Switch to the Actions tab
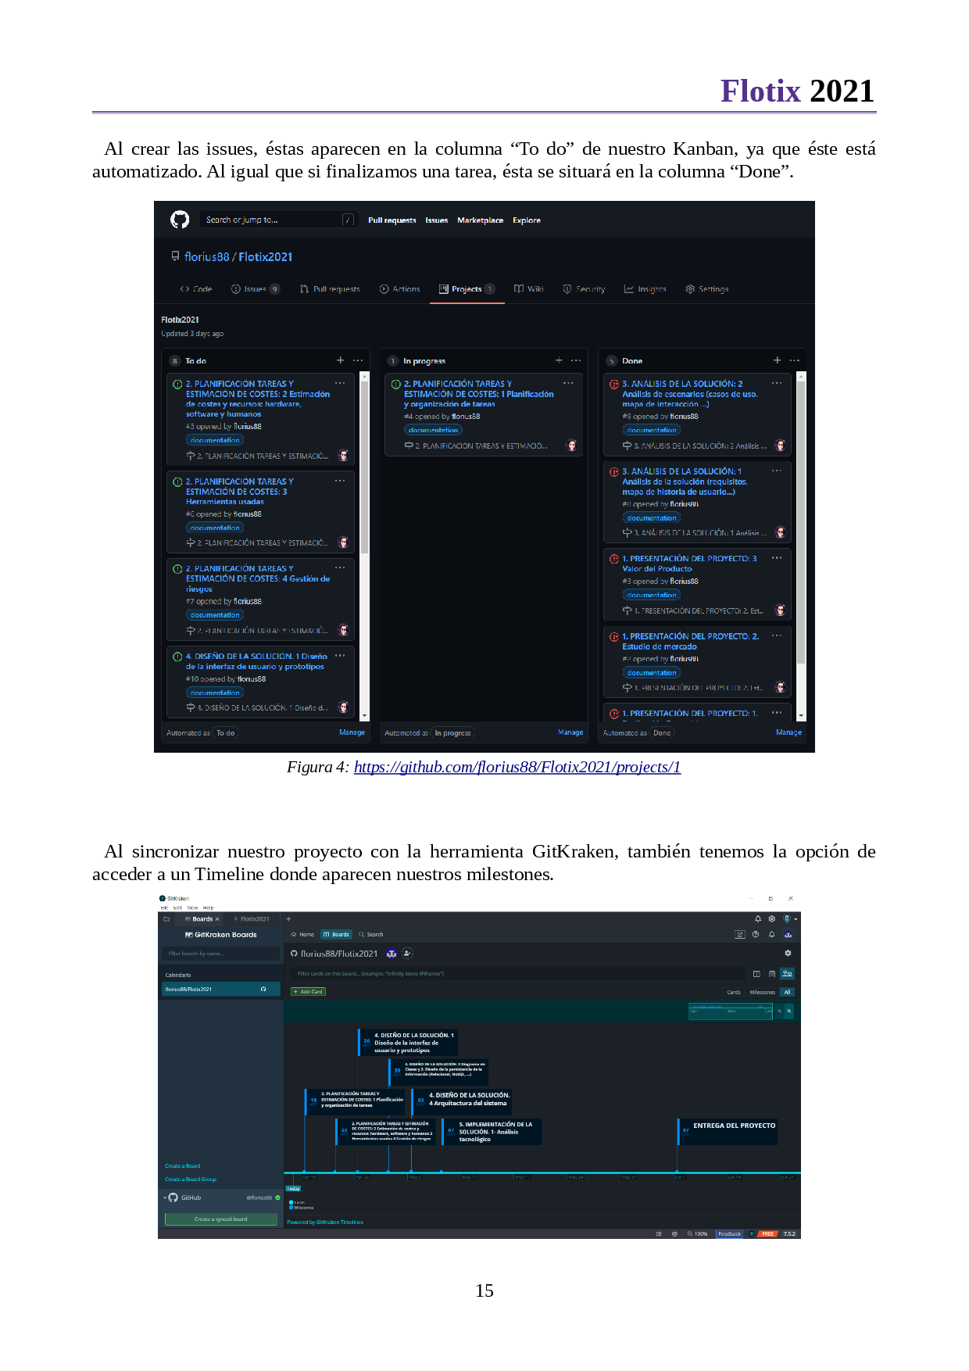This screenshot has width=969, height=1371. click(x=399, y=289)
